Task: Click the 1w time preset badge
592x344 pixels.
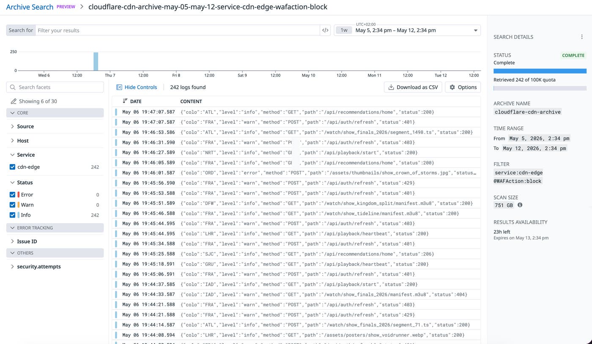Action: point(344,30)
